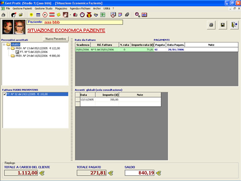Image resolution: width=241 pixels, height=181 pixels.
Task: Click the red and blue book icon
Action: [x=144, y=15]
